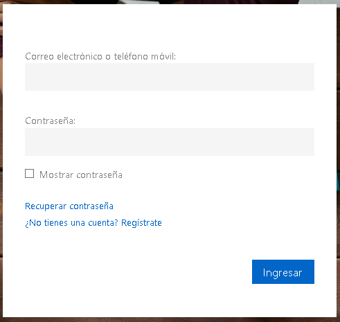Select the gray field under Correo electrónico
Screen dimensions: 340x322
pos(170,77)
